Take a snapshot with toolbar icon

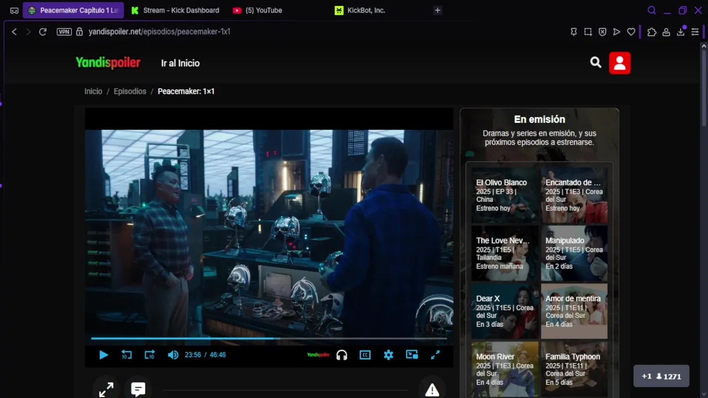click(x=588, y=32)
